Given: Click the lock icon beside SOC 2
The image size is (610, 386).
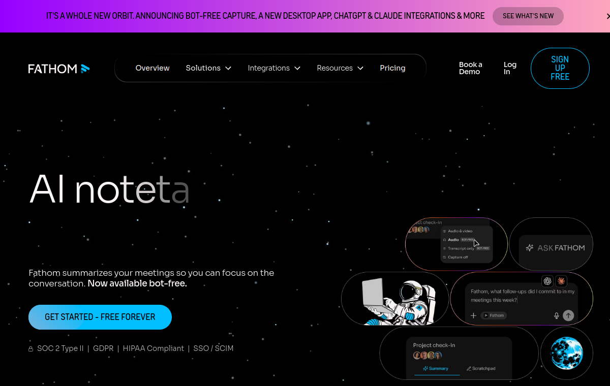Looking at the screenshot, I should tap(31, 349).
